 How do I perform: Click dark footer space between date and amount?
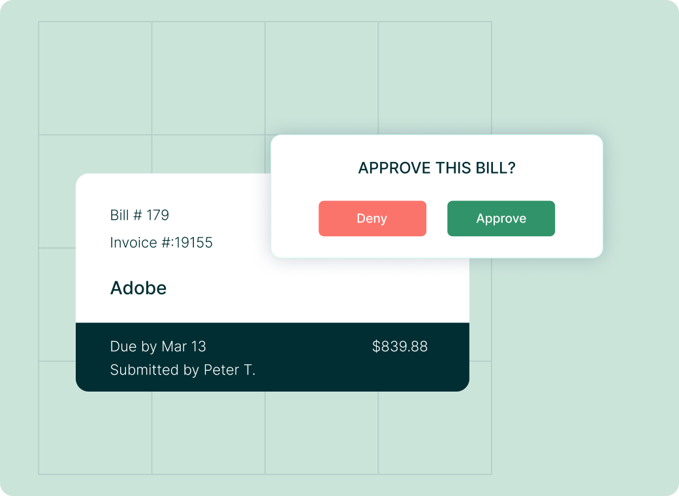coord(289,347)
